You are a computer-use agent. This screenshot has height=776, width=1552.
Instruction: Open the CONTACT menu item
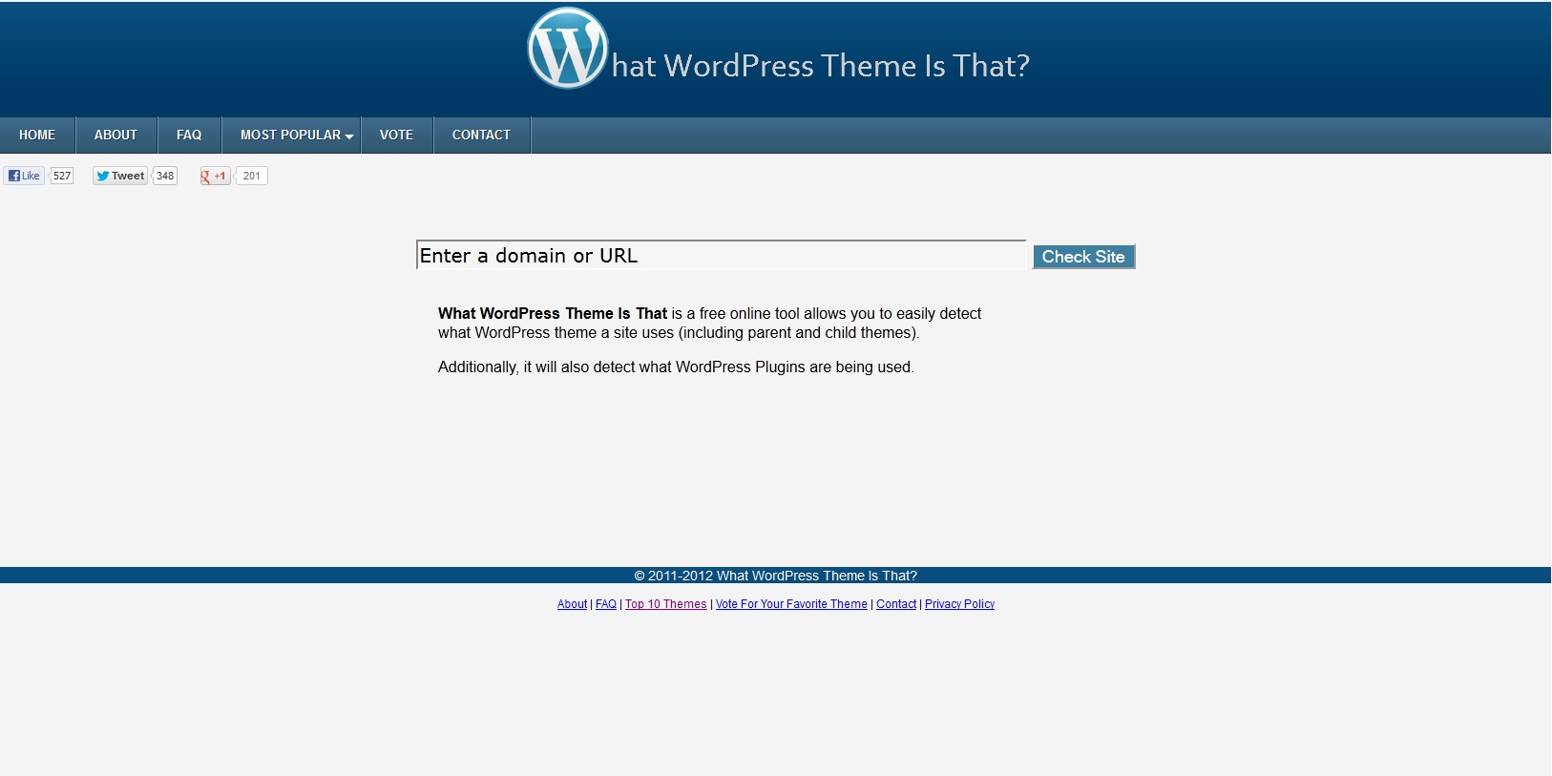481,135
